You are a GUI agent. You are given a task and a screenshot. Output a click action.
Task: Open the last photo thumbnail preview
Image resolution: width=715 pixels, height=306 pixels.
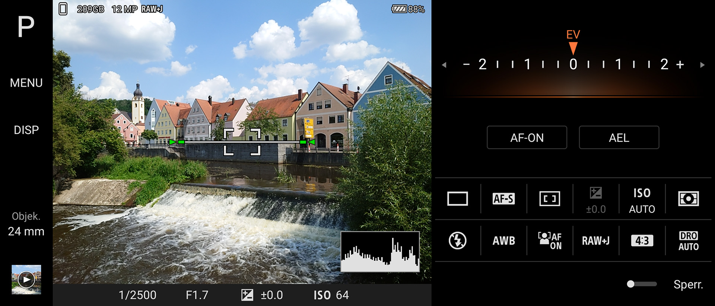coord(26,279)
